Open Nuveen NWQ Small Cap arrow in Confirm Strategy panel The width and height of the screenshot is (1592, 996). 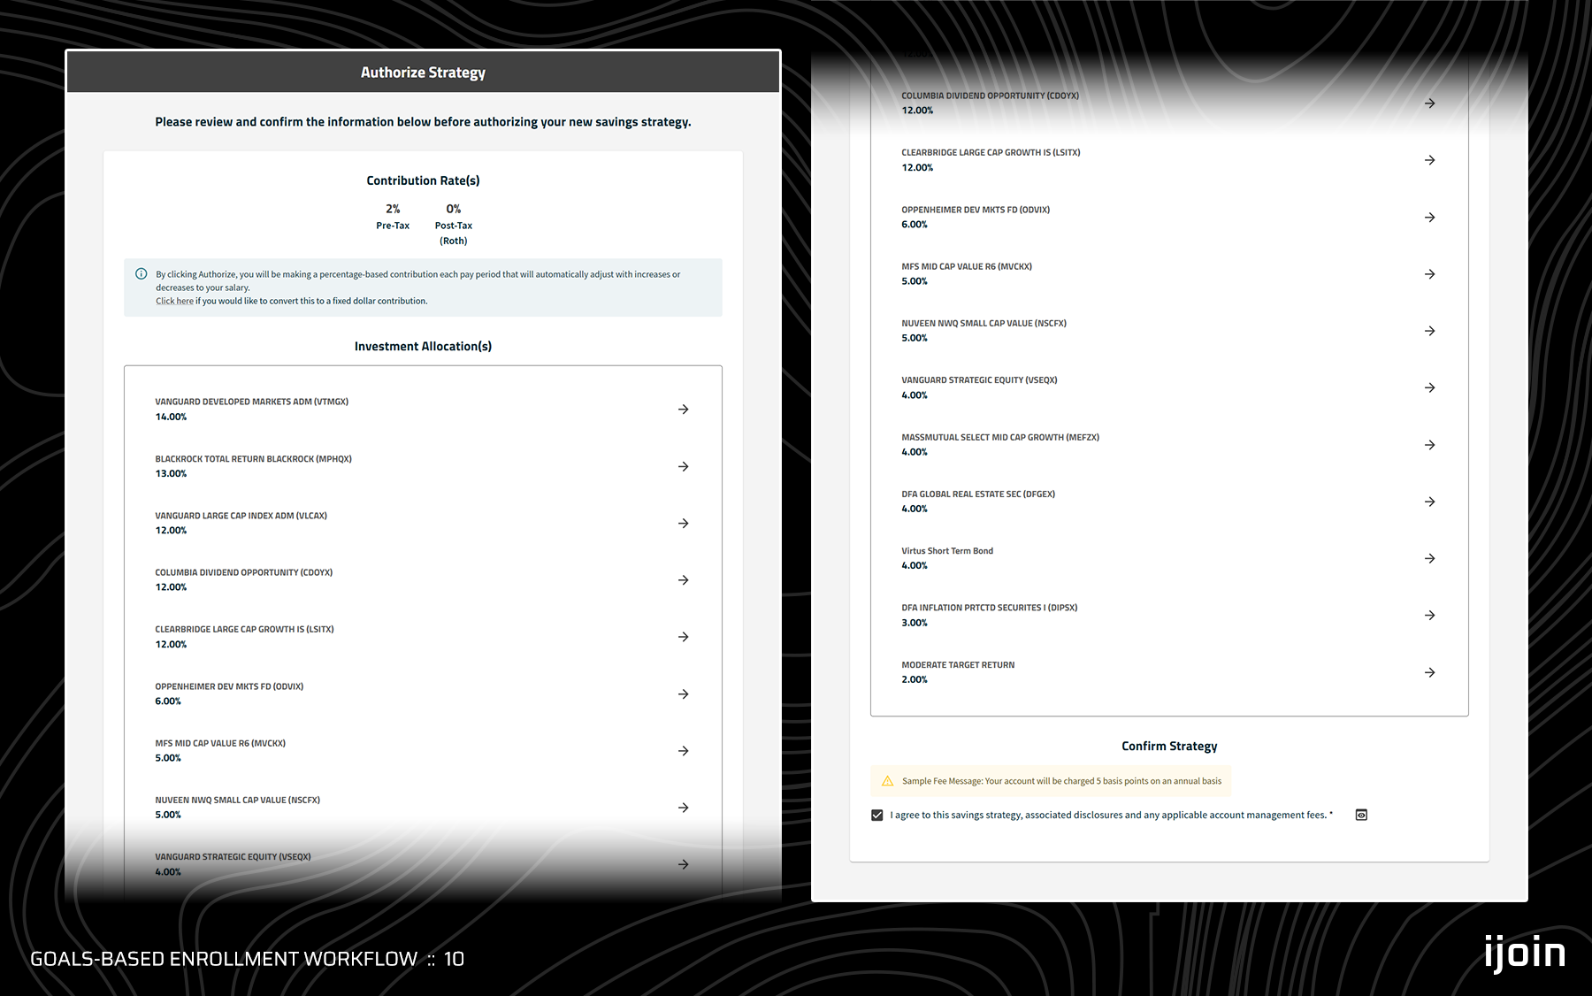pos(1429,331)
